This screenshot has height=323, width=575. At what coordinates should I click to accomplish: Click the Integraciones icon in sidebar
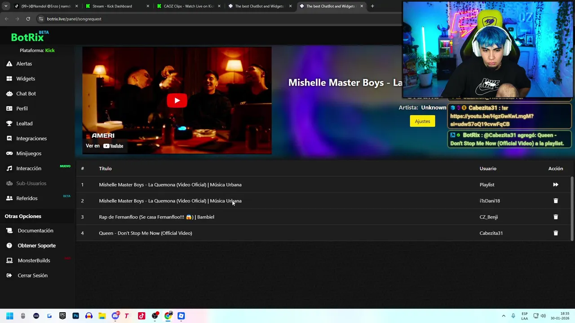coord(9,138)
